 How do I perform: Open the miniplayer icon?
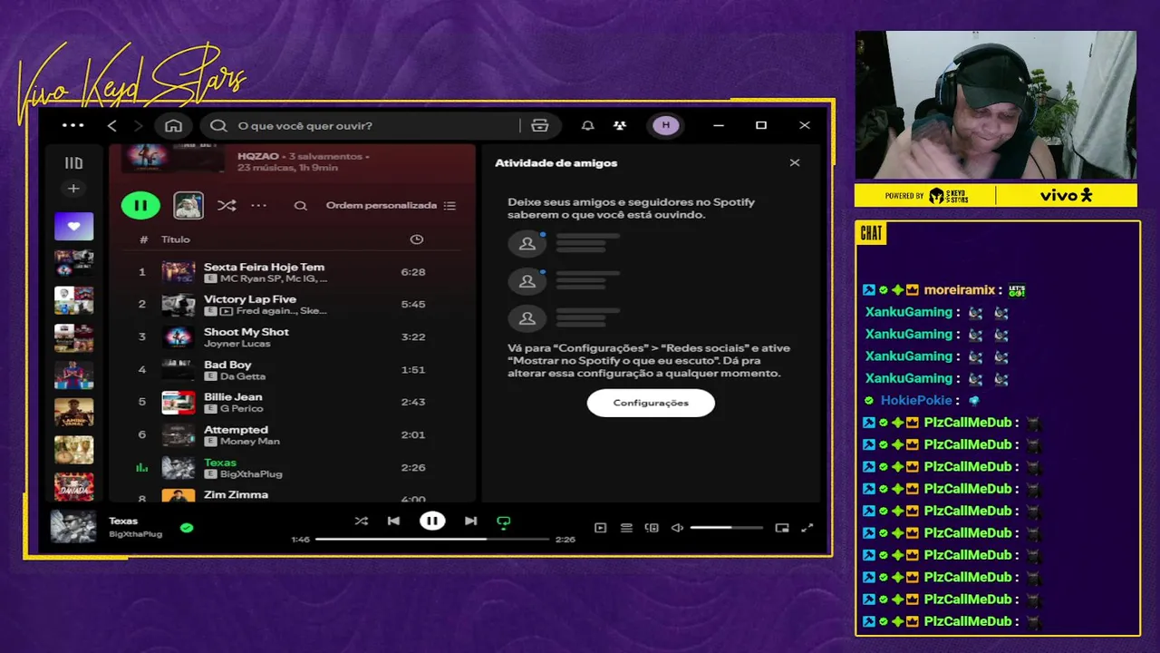782,528
